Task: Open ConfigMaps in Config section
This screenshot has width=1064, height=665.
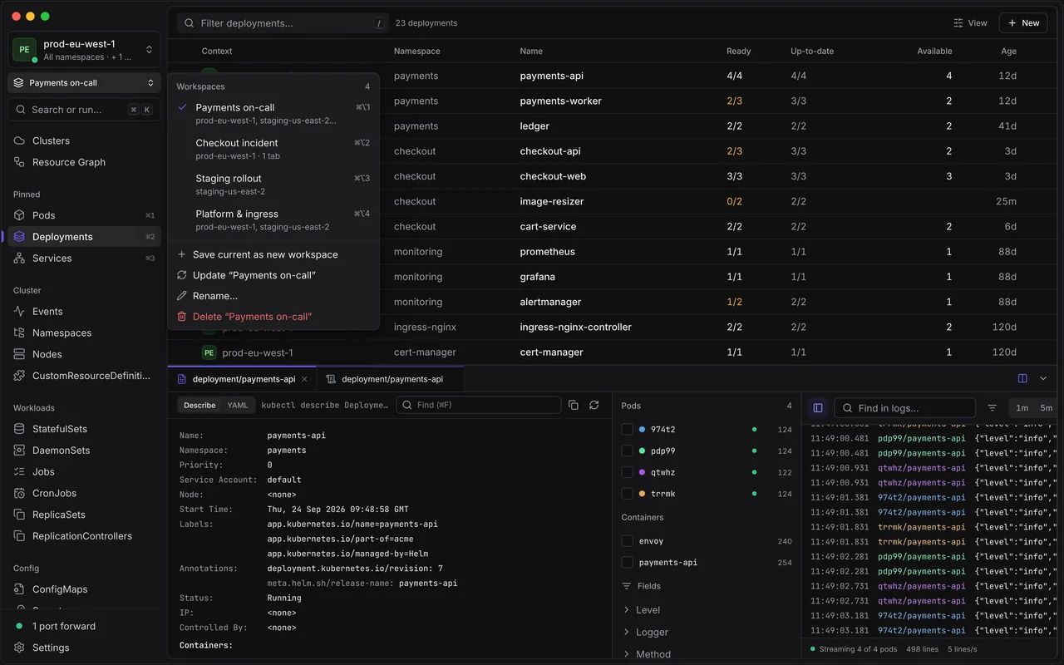Action: pyautogui.click(x=84, y=589)
